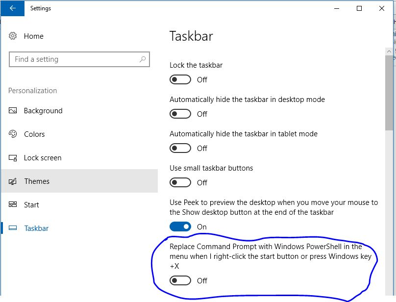Image resolution: width=396 pixels, height=302 pixels.
Task: Click the Find a setting box
Action: tap(79, 59)
